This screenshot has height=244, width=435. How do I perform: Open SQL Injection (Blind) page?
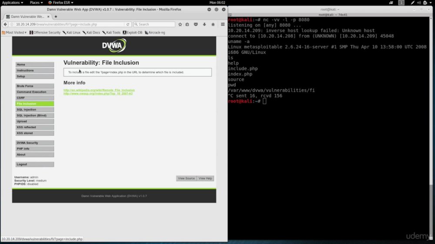[35, 115]
